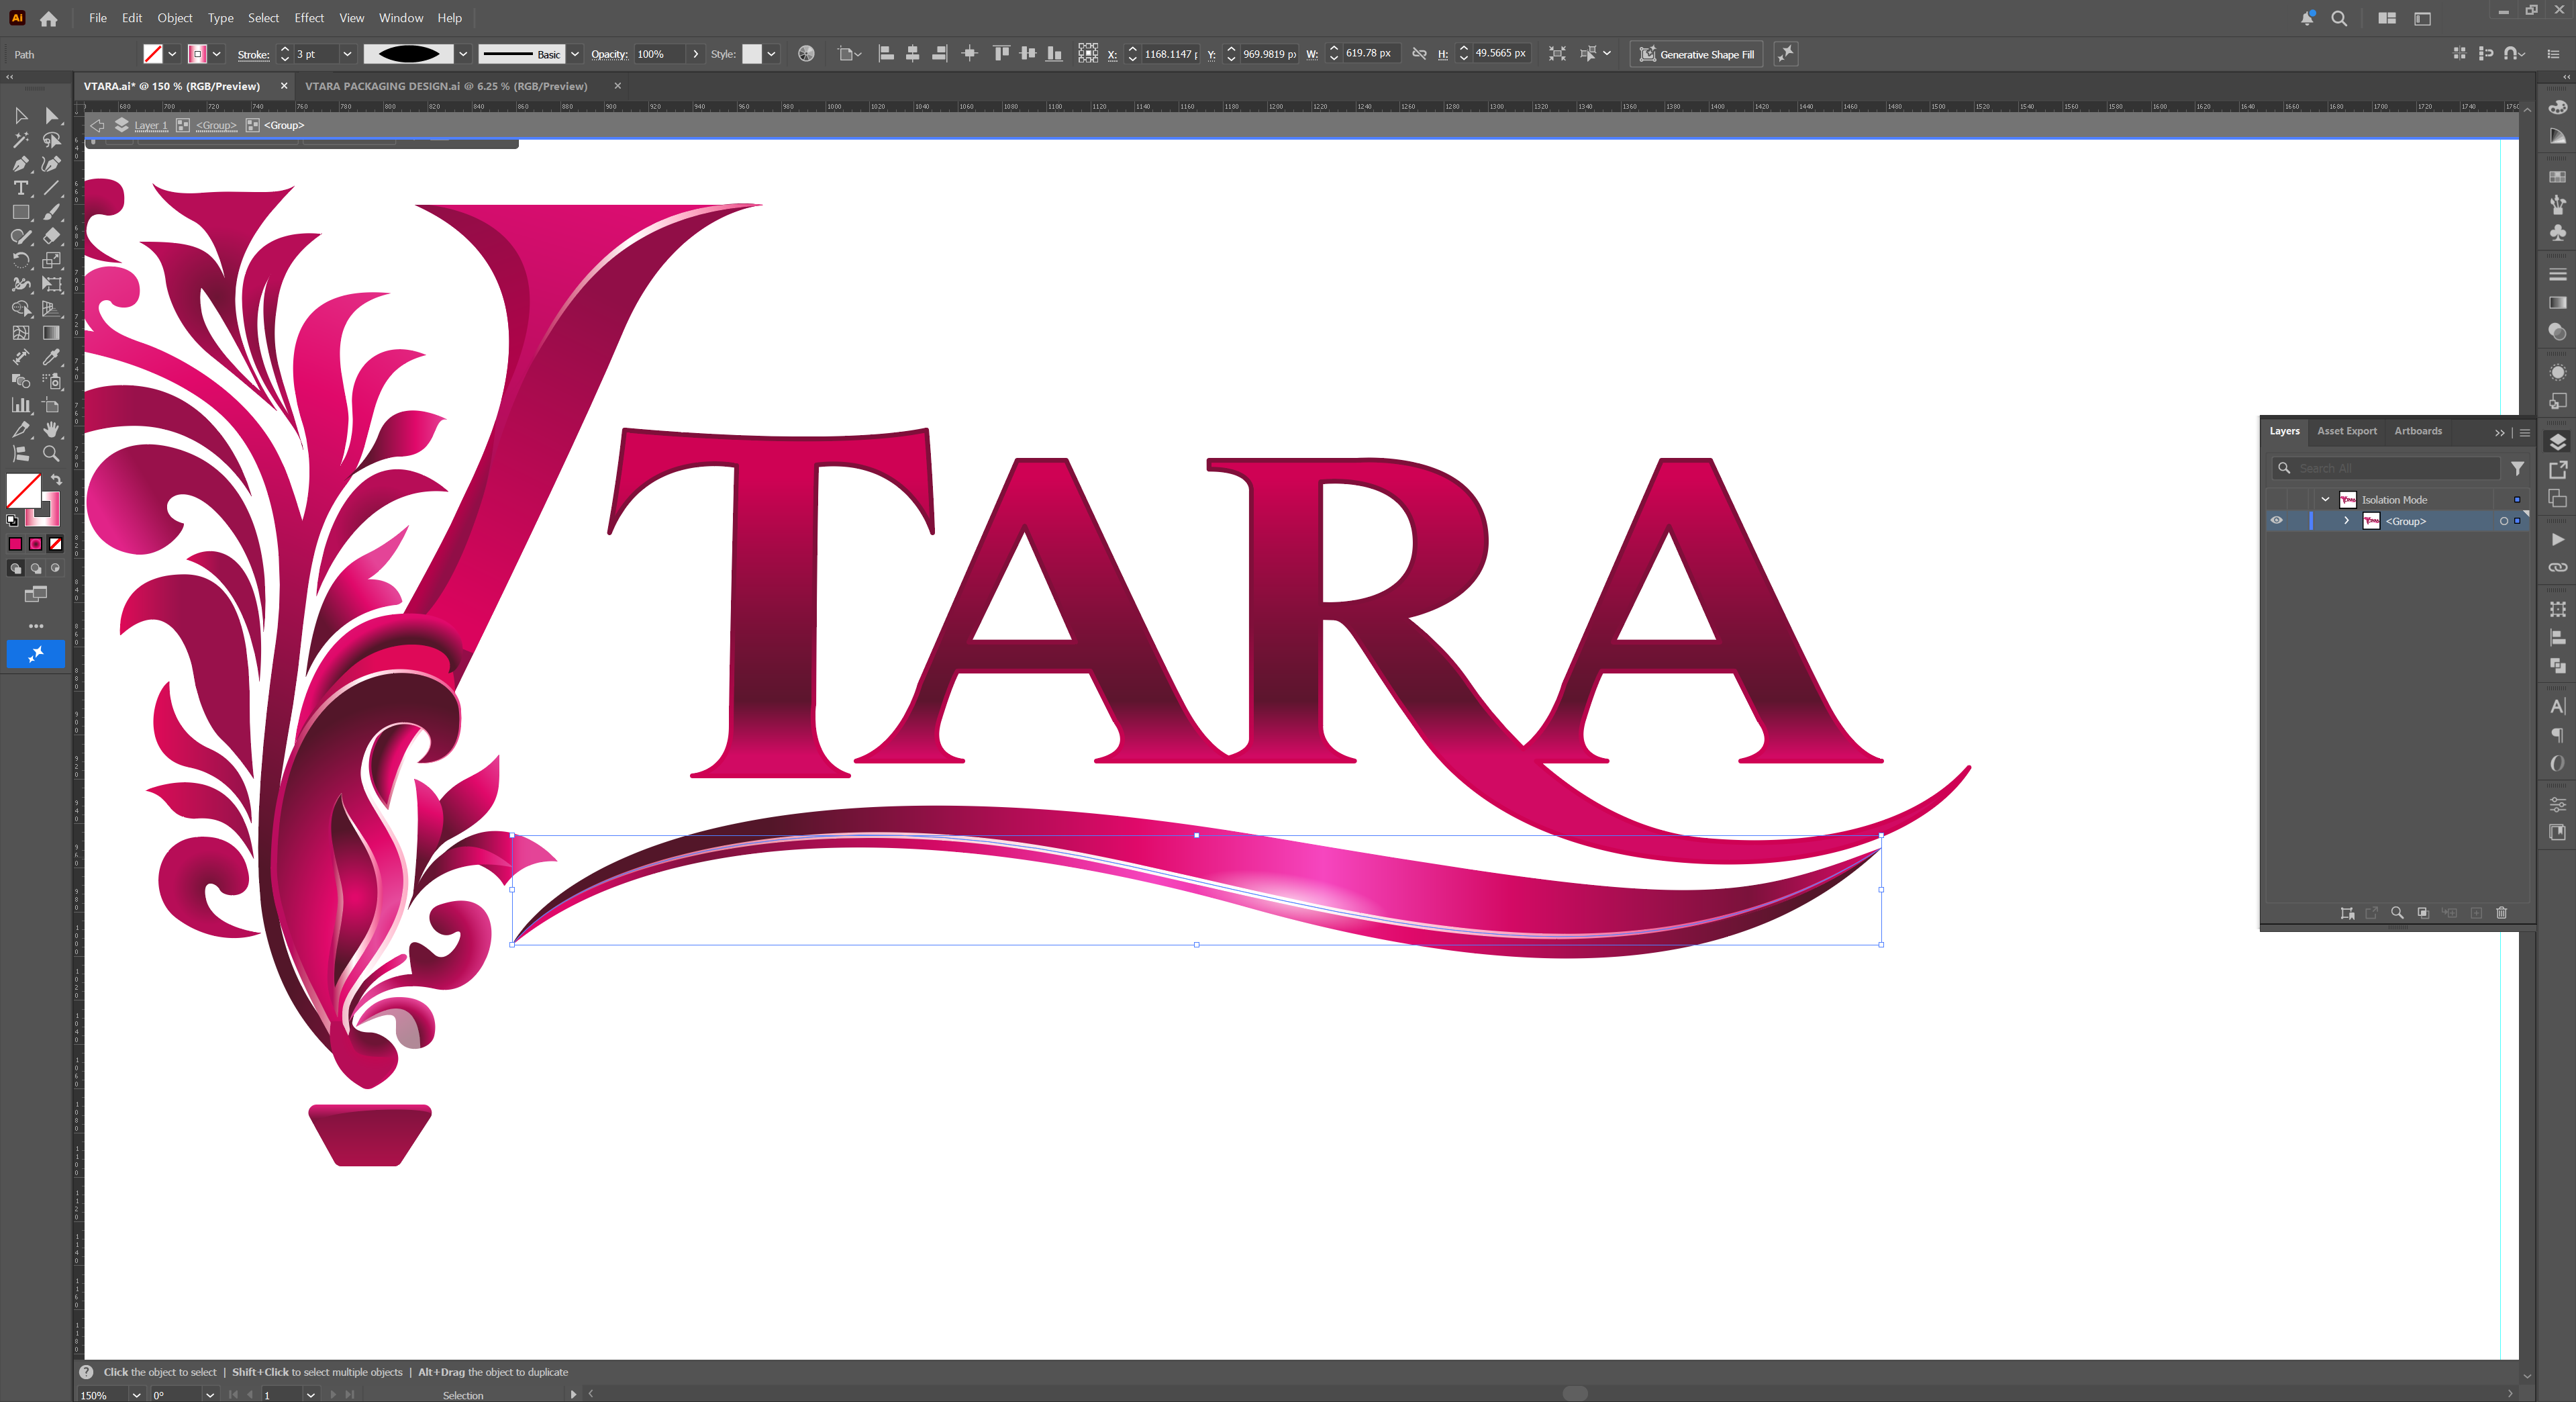Enable Draw Inside mode
The width and height of the screenshot is (2576, 1402).
(x=56, y=569)
